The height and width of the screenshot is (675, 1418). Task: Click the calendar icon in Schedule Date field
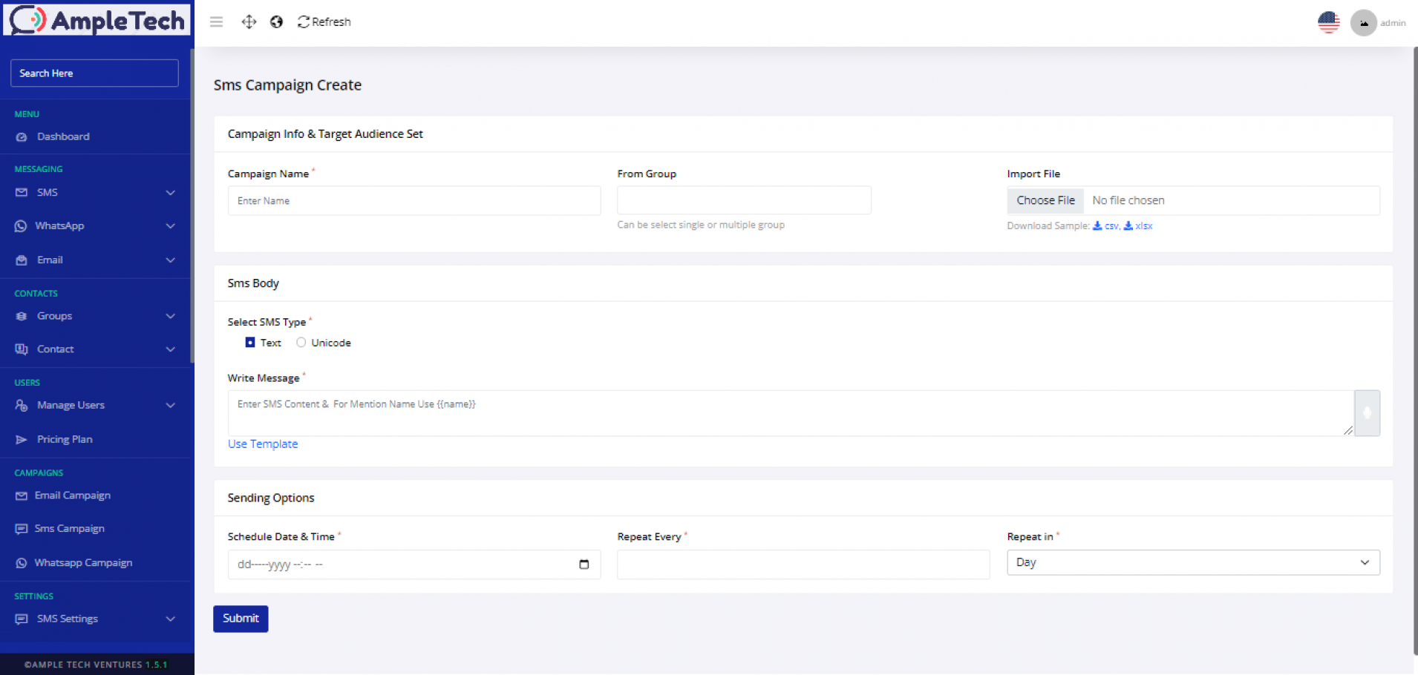click(584, 564)
